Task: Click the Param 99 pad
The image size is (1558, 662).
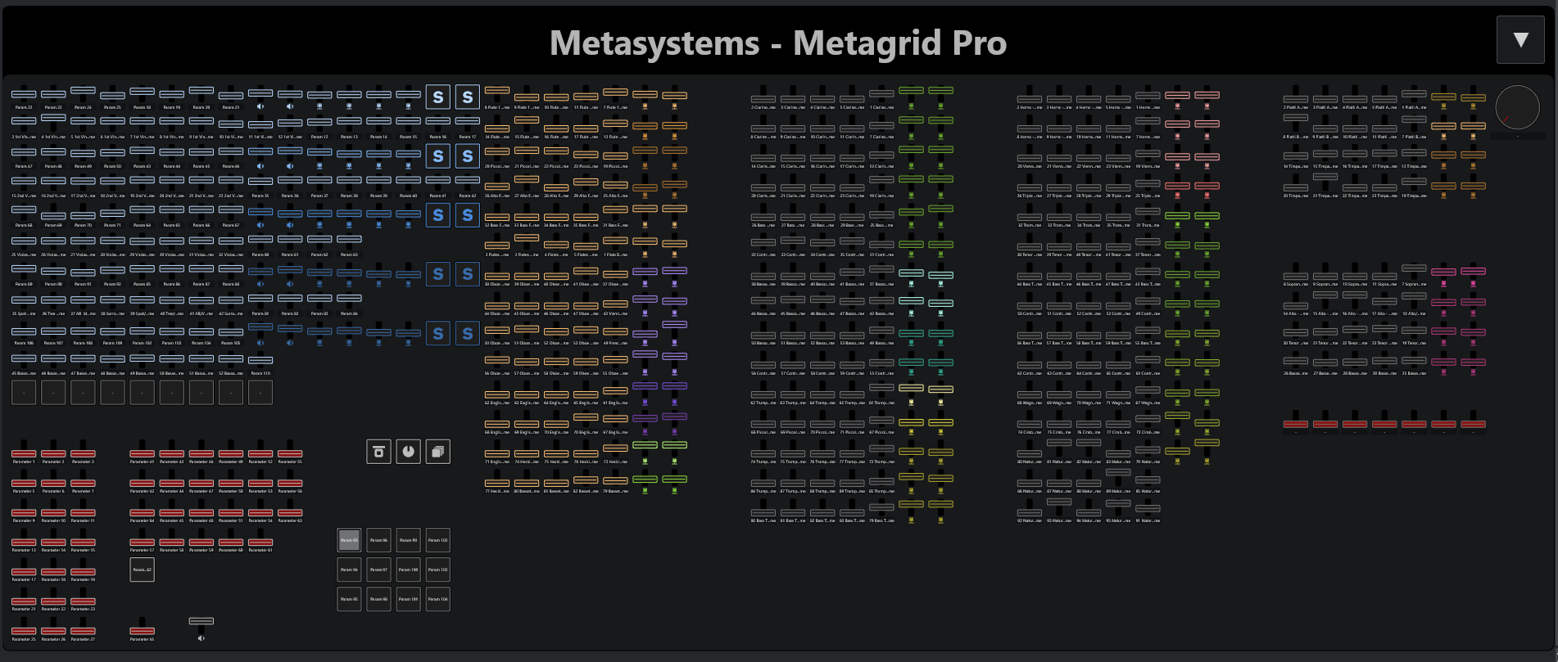Action: [409, 540]
